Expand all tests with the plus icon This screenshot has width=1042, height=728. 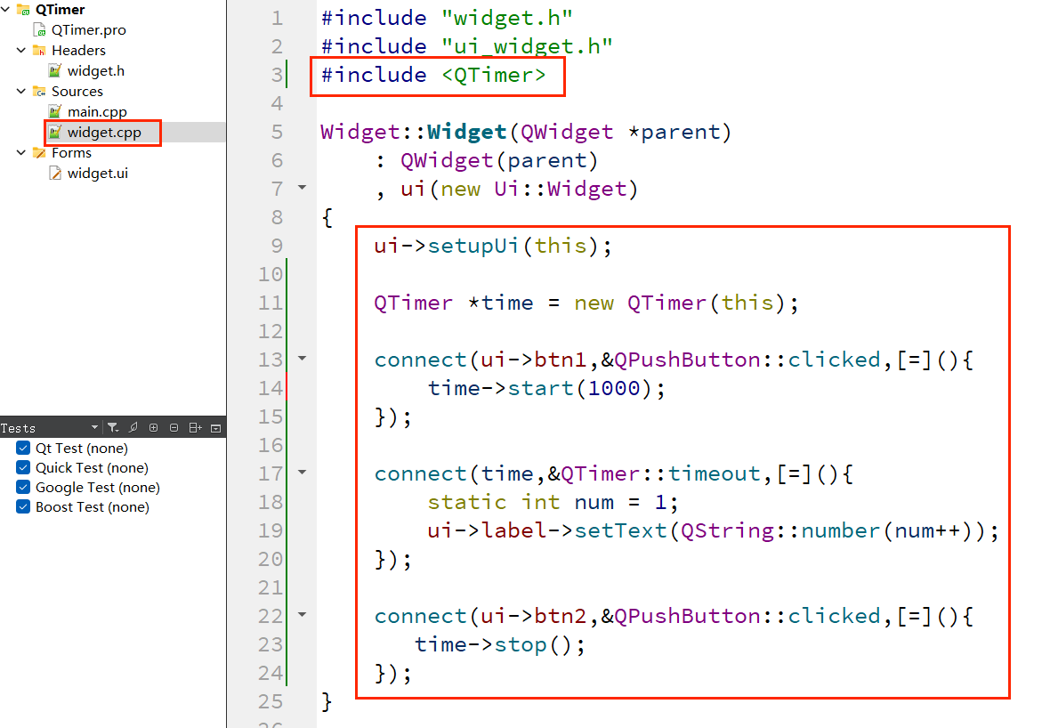(154, 427)
